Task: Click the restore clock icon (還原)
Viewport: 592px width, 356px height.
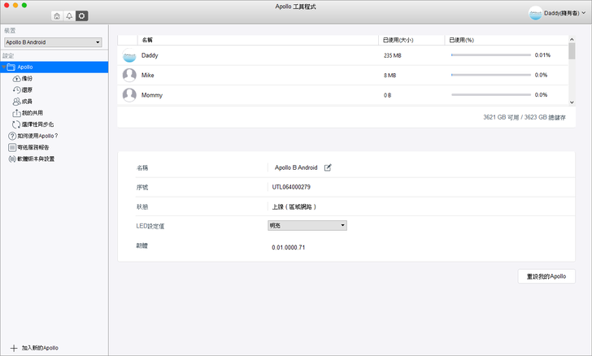Action: (x=16, y=90)
